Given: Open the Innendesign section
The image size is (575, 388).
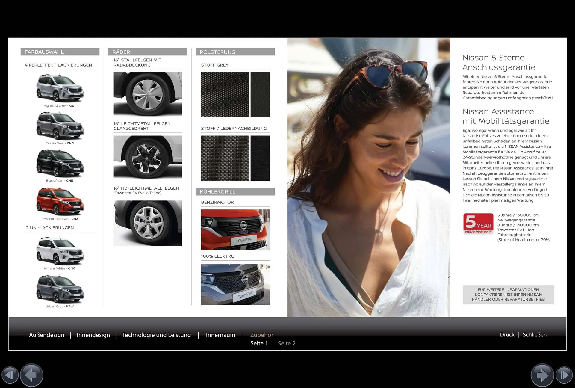Looking at the screenshot, I should coord(93,335).
